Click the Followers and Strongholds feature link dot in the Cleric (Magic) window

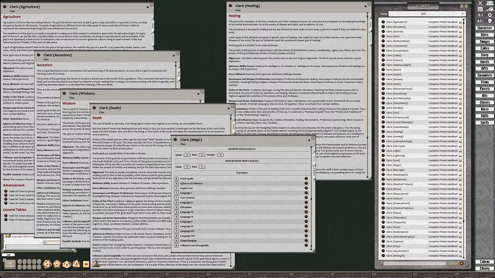306,245
